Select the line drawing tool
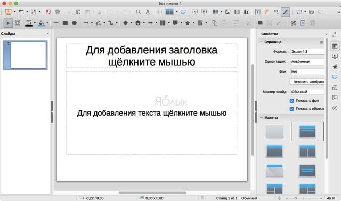 (x=56, y=23)
